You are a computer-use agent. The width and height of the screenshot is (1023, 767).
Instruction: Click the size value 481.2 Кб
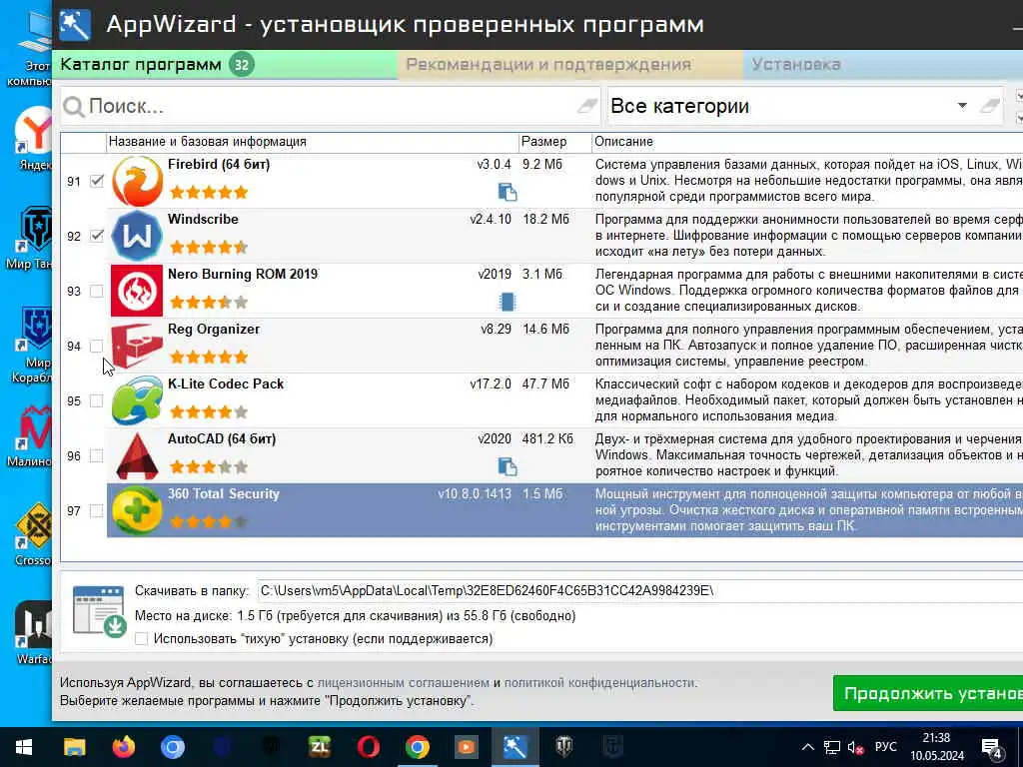pyautogui.click(x=547, y=439)
